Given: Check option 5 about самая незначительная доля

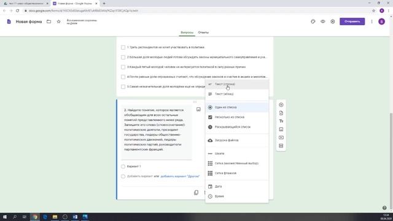Looking at the screenshot, I should 123,87.
